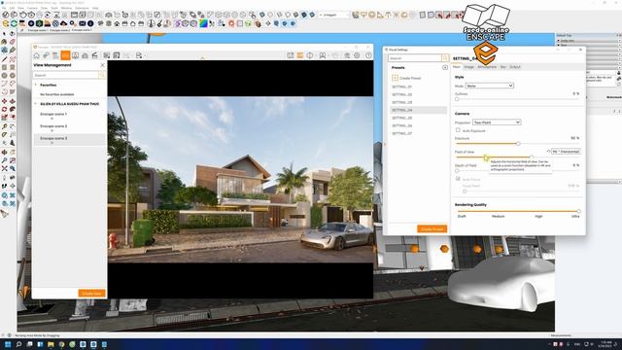Screen dimensions: 622x350
Task: Close the View Management panel
Action: click(x=103, y=65)
